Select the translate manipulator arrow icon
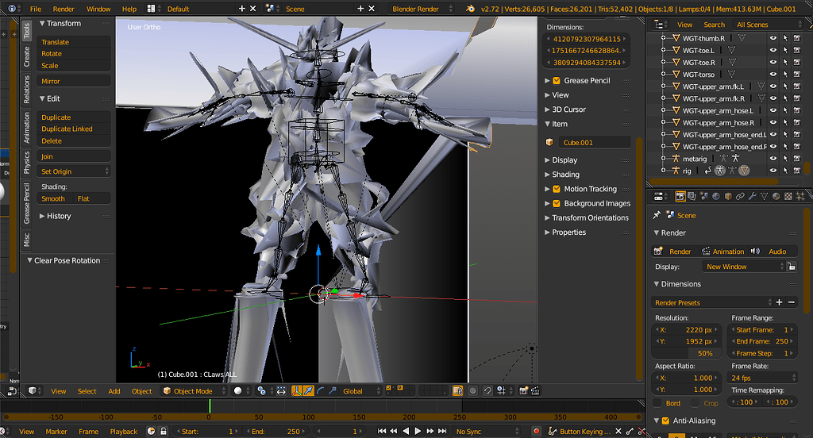Viewport: 813px width, 438px height. (309, 391)
